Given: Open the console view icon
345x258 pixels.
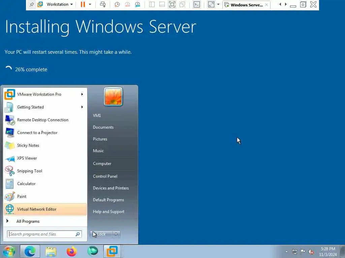Looking at the screenshot, I should pyautogui.click(x=197, y=4).
